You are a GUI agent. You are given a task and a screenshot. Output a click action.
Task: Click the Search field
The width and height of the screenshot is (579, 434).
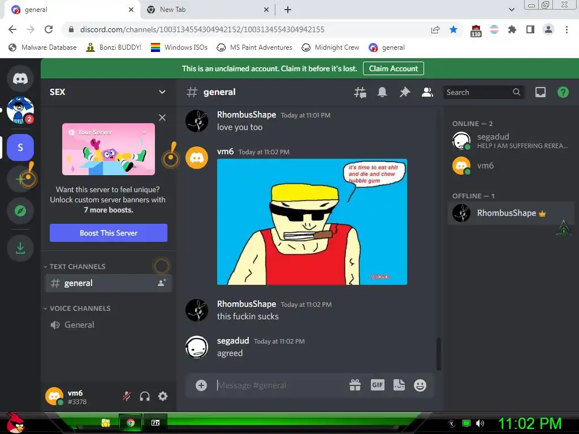(484, 92)
